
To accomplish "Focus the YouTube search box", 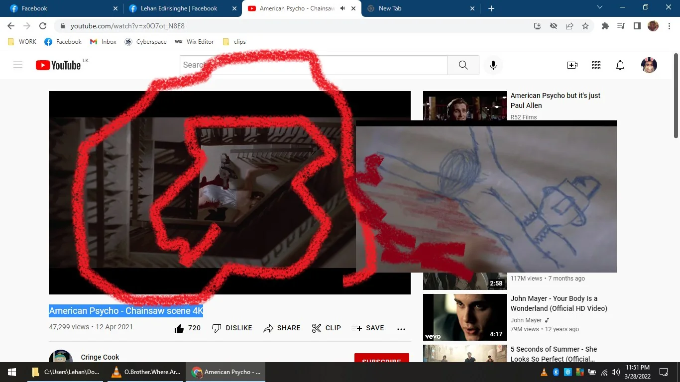I will 314,65.
